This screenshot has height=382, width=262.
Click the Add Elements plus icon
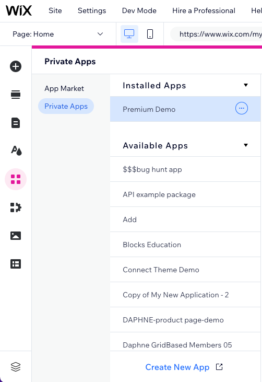point(16,66)
